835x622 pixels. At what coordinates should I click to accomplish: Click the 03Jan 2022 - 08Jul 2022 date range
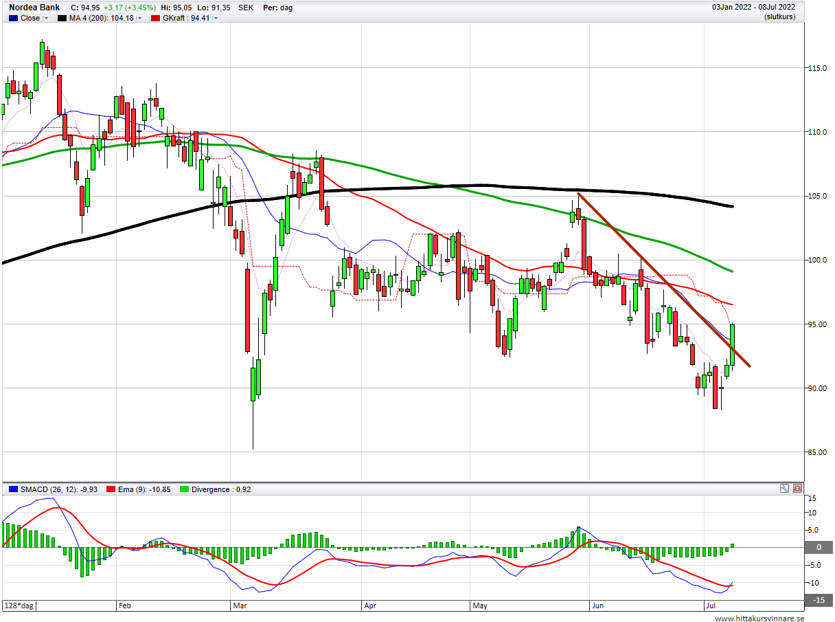coord(753,8)
